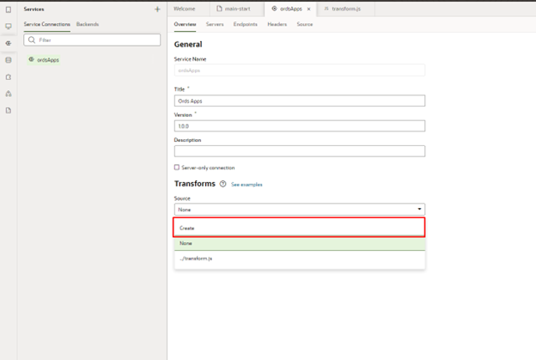Click the empty Description field
Image resolution: width=536 pixels, height=360 pixels.
[300, 151]
